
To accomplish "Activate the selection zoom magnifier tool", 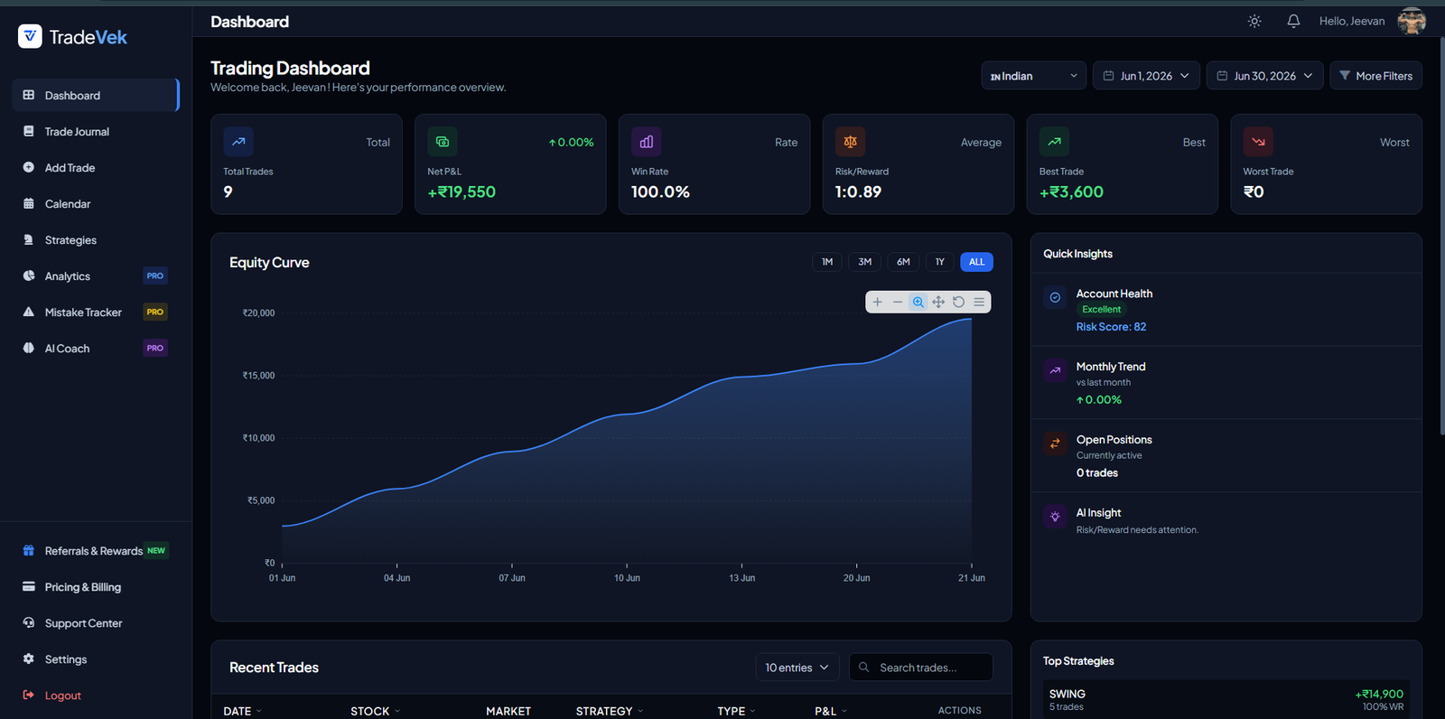I will pos(918,302).
